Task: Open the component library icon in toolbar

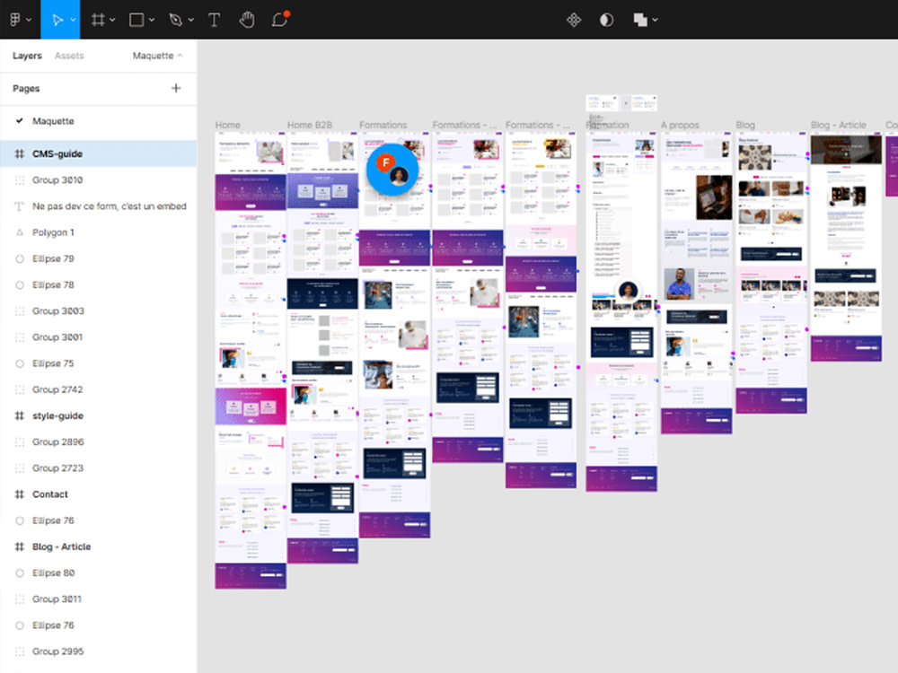Action: (x=574, y=19)
